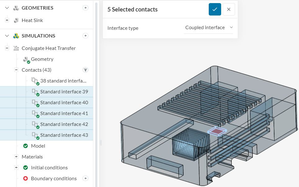Add a new simulation with the plus button
Viewport: 299px width, 187px height.
[x=85, y=36]
